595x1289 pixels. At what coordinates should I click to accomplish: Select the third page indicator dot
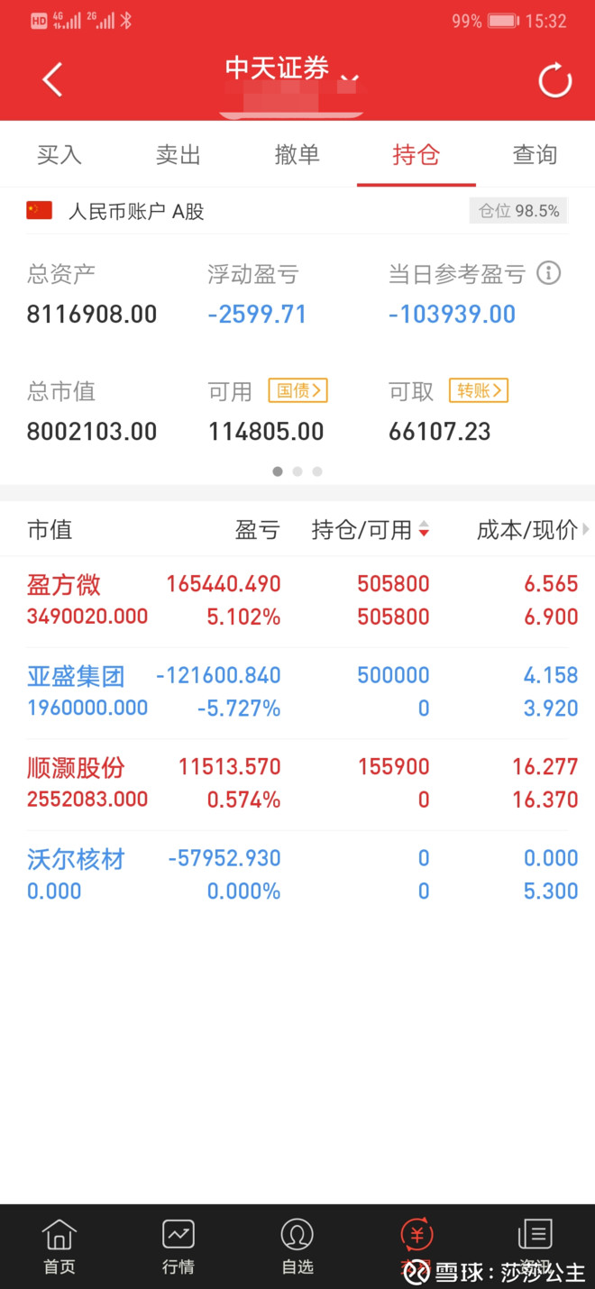(x=317, y=471)
